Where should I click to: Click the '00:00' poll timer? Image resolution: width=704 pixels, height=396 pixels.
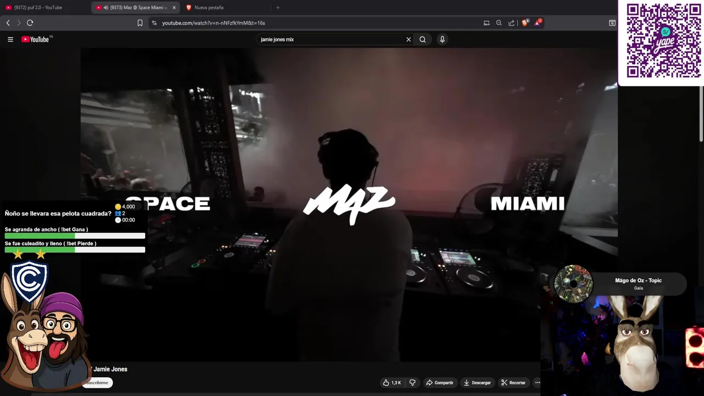point(128,220)
